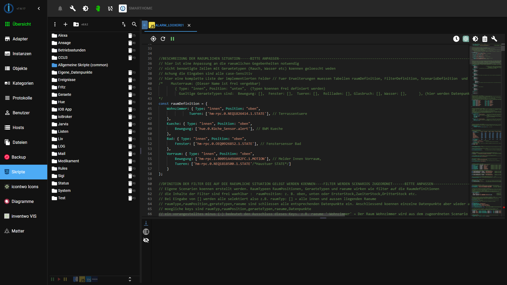507x285 pixels.
Task: Search scripts with magnifier icon
Action: (x=134, y=24)
